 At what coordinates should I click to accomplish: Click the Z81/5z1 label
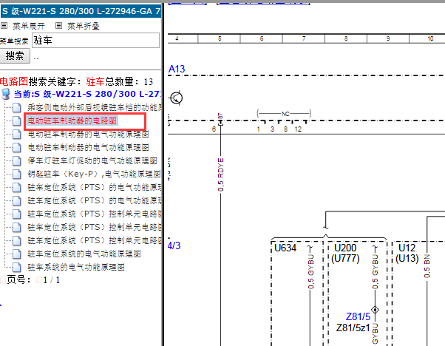pyautogui.click(x=353, y=328)
